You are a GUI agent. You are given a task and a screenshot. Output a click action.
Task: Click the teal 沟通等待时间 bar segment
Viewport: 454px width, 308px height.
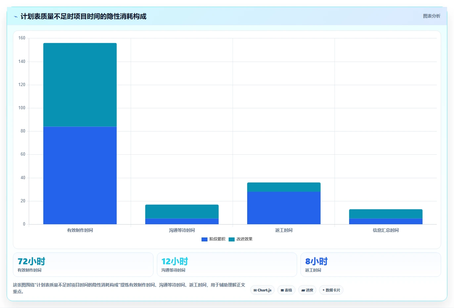tap(182, 212)
